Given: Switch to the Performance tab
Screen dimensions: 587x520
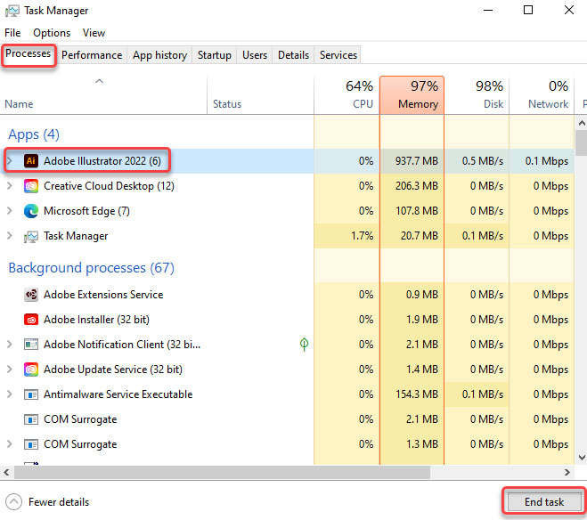Looking at the screenshot, I should pos(92,55).
